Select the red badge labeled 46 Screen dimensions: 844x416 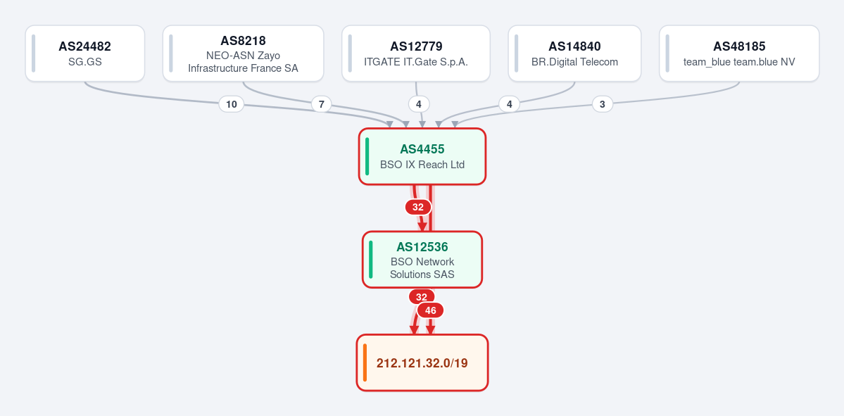coord(431,310)
